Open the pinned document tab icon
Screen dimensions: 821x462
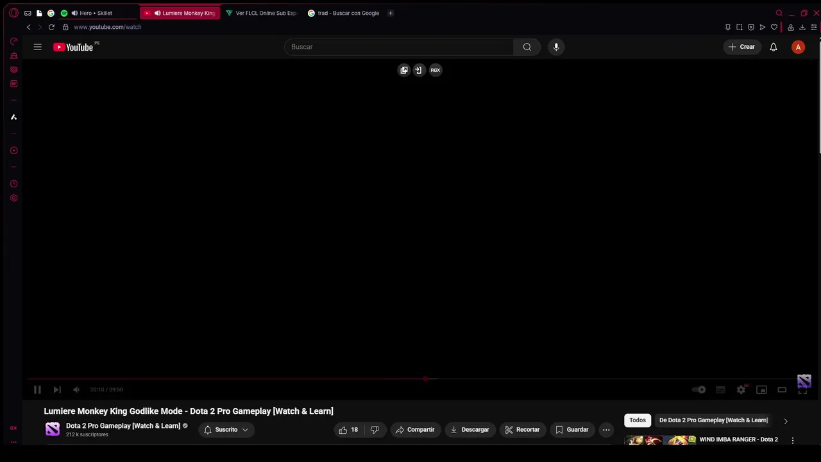tap(39, 13)
